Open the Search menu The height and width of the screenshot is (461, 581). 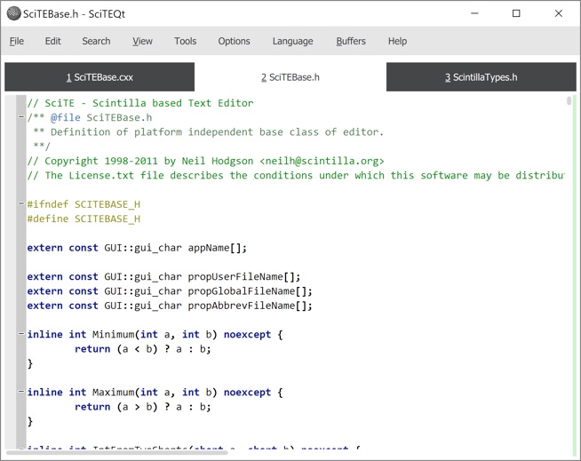coord(96,41)
